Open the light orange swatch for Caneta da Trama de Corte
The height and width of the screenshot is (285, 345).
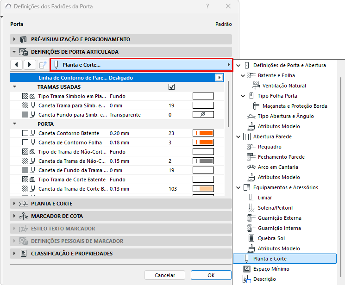(203, 188)
